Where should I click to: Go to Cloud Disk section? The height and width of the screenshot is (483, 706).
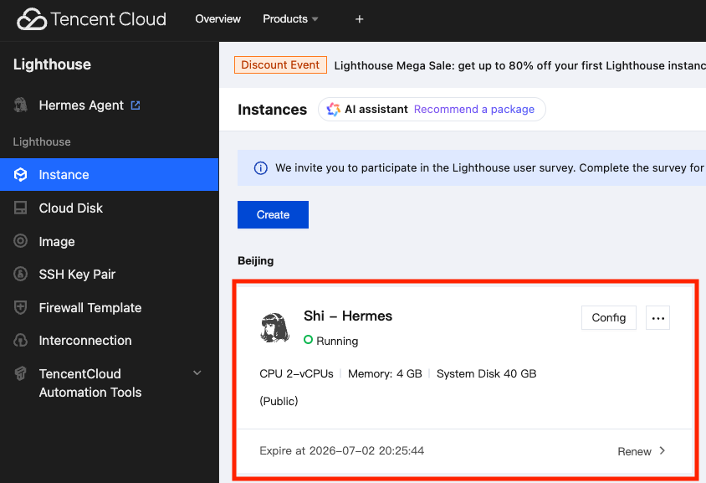[71, 208]
